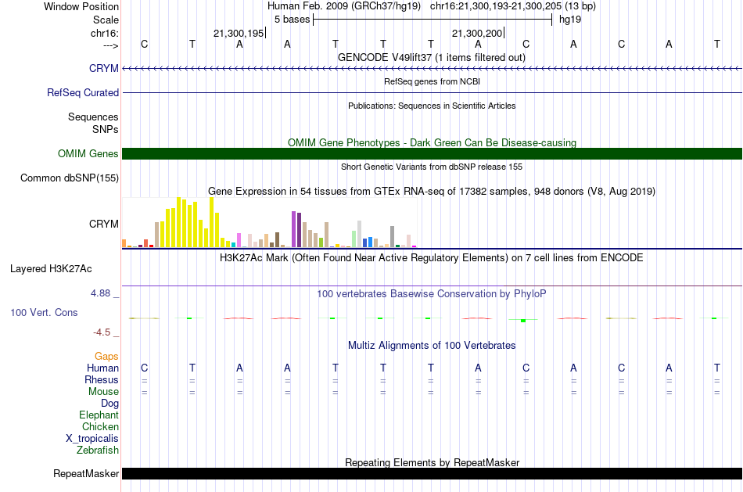
Task: Click the green PhyloP conservation mark under C
Action: [523, 321]
